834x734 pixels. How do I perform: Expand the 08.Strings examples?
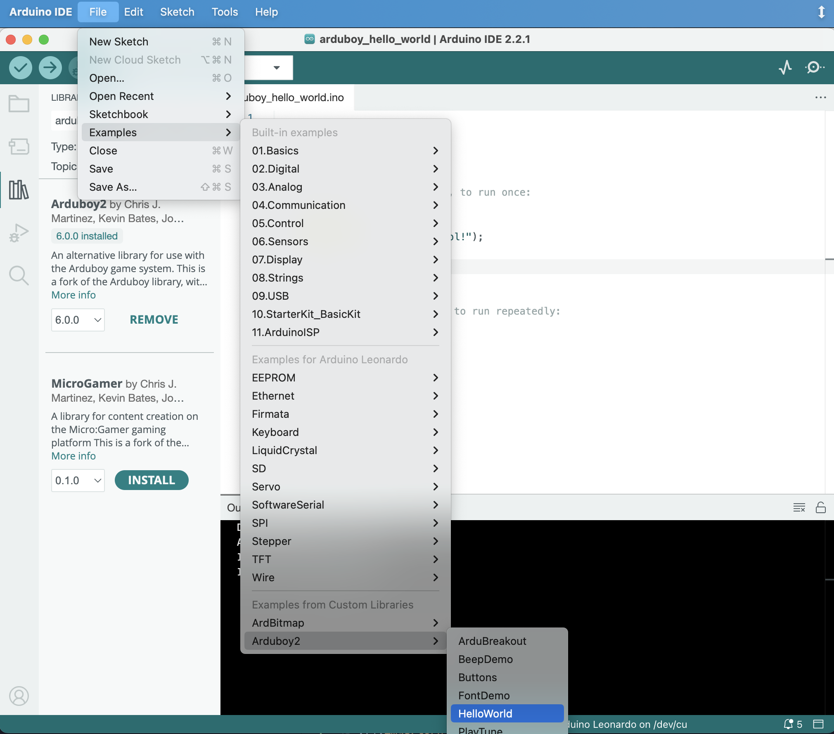click(345, 278)
